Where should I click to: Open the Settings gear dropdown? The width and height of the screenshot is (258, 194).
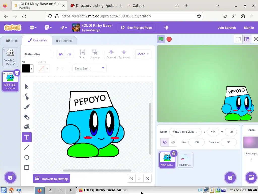(33, 28)
